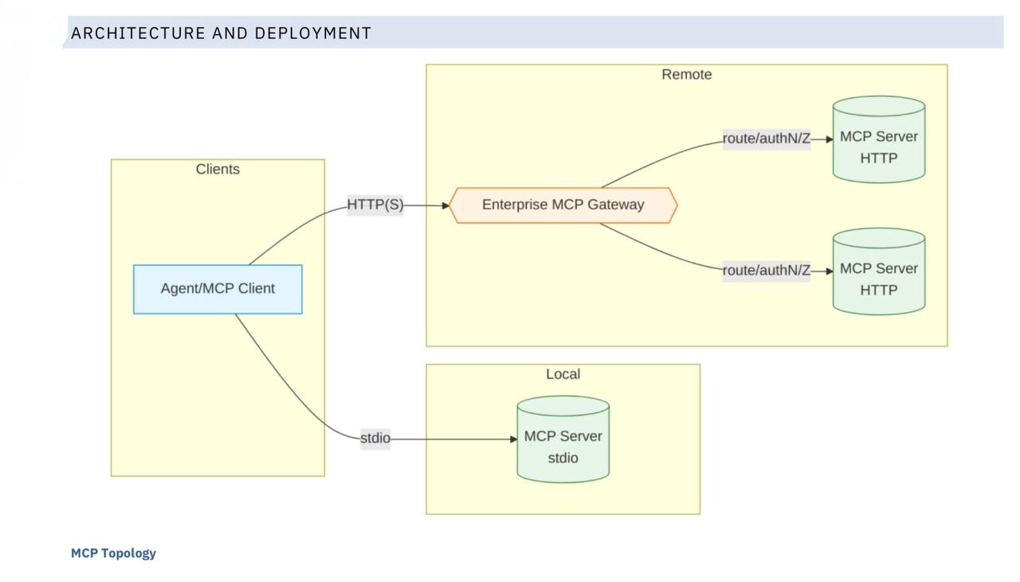Select the MCP Server stdio cylinder
This screenshot has height=582, width=1020.
(563, 439)
